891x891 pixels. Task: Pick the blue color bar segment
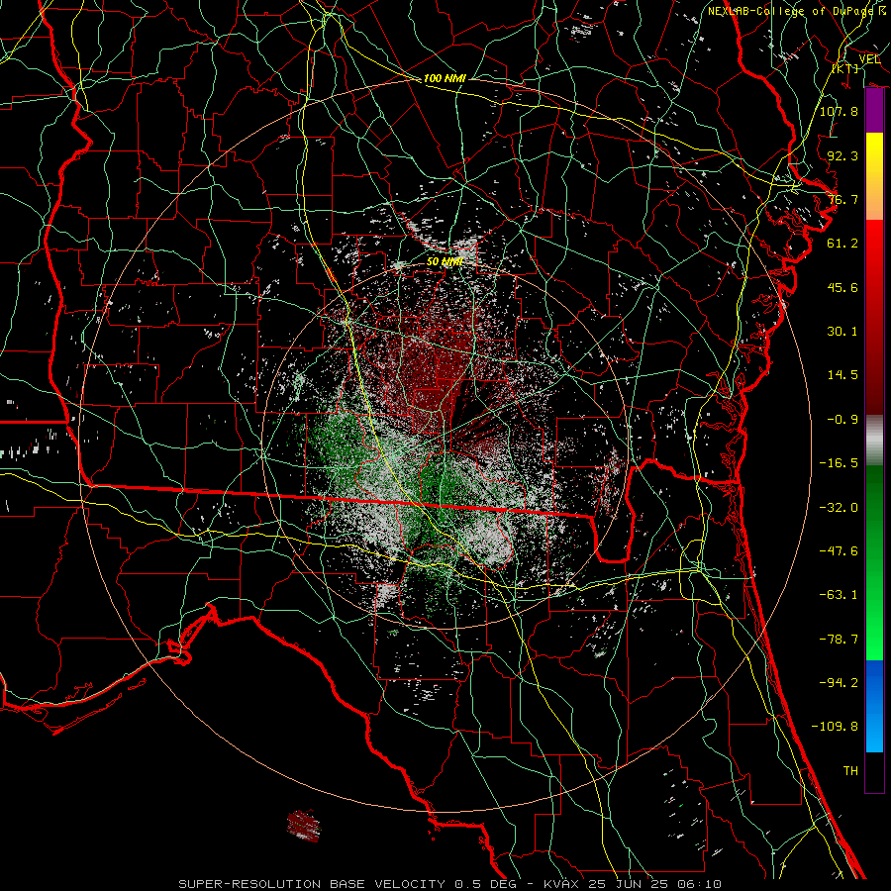click(874, 706)
